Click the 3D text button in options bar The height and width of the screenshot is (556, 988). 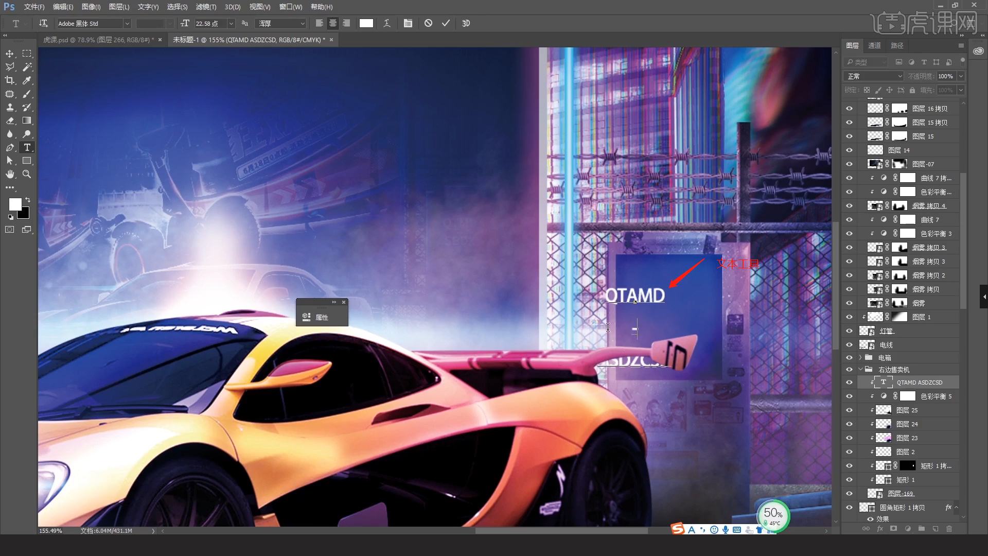click(x=466, y=23)
